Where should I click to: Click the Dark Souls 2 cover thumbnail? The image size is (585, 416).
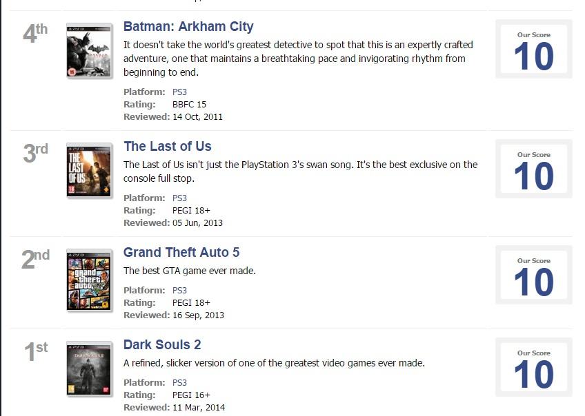(x=89, y=368)
